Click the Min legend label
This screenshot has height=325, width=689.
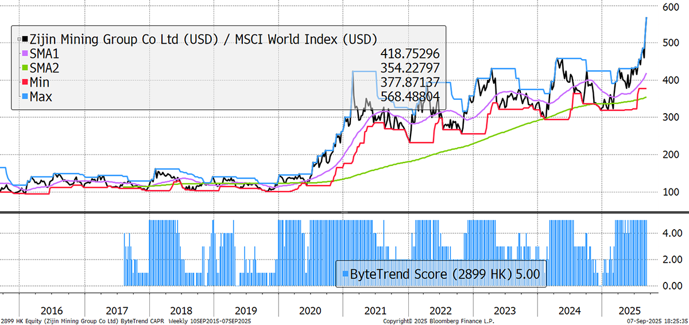tap(40, 83)
